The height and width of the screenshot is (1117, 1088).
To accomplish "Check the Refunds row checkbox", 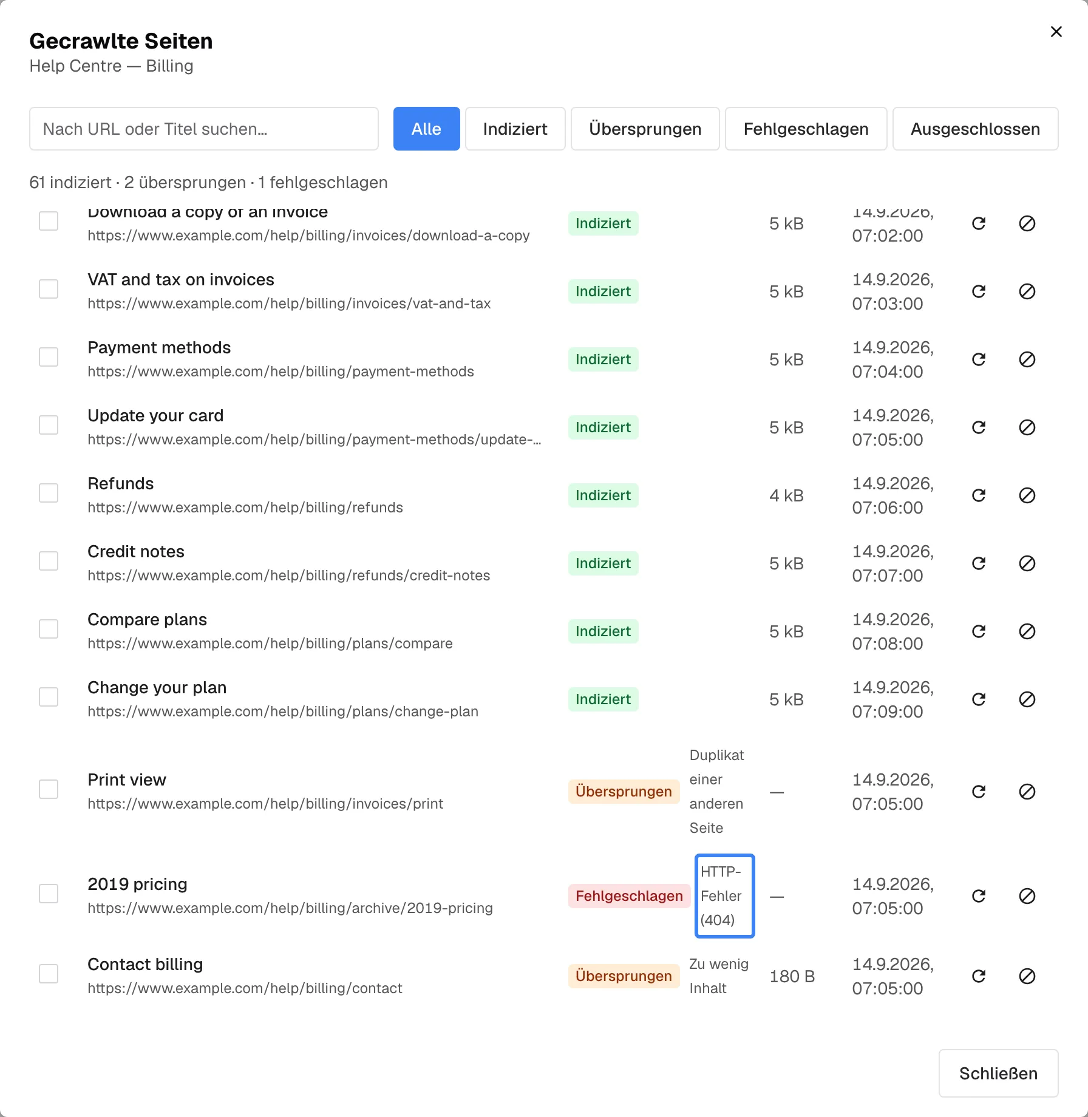I will click(49, 493).
